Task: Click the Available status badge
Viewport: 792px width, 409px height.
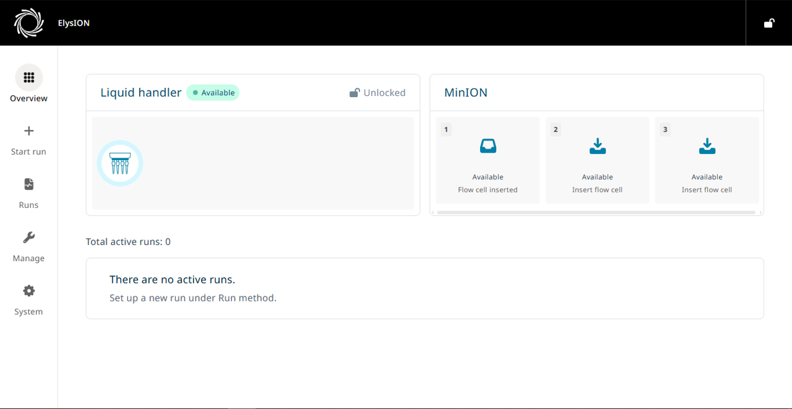Action: point(213,93)
